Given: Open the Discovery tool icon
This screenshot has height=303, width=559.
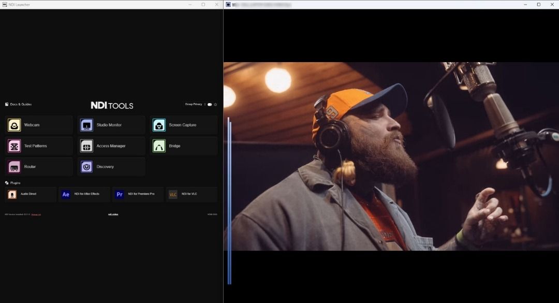Looking at the screenshot, I should point(86,167).
